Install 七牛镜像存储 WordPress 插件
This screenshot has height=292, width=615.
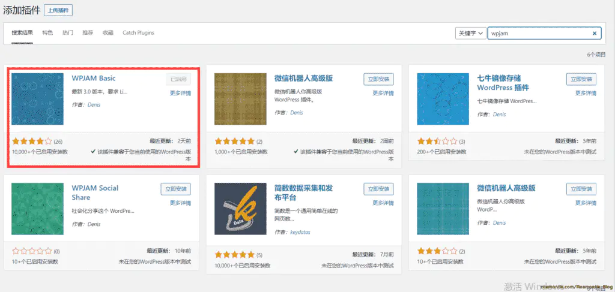pos(581,79)
